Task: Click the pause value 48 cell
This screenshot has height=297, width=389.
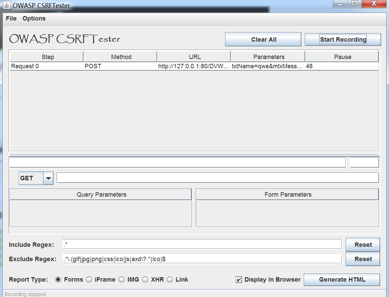Action: pos(342,66)
